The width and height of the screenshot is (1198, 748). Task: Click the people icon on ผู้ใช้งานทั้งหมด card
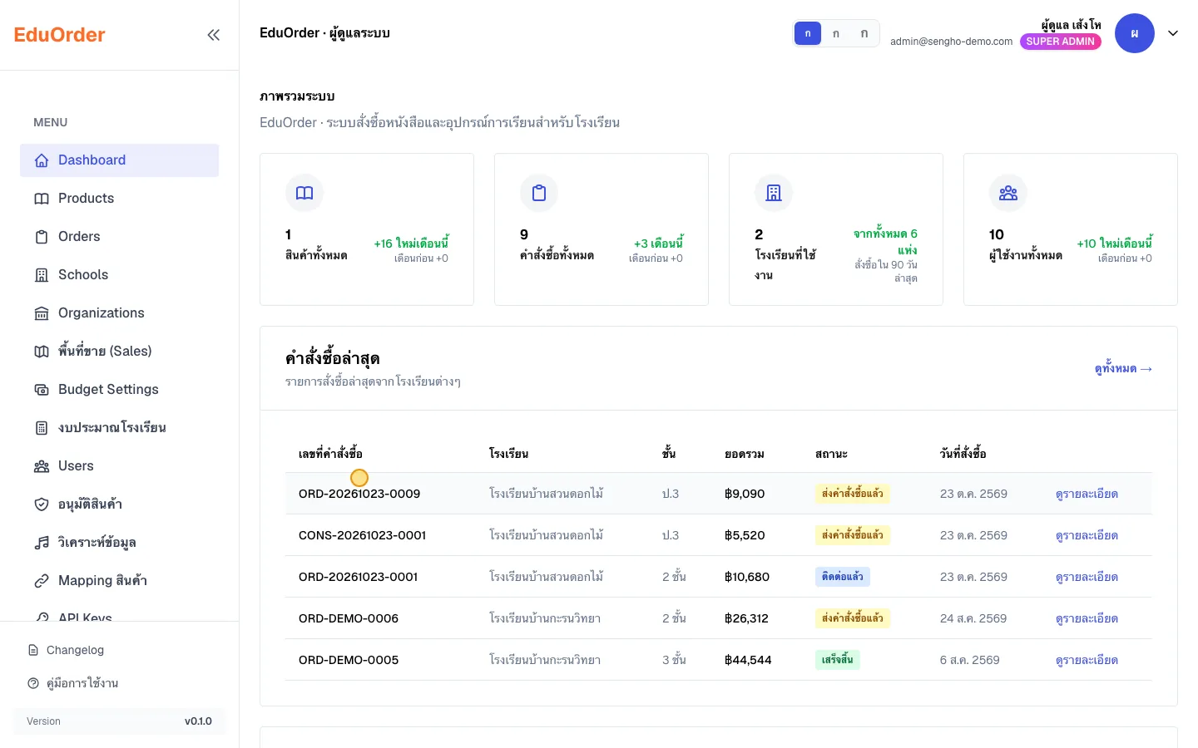tap(1008, 193)
